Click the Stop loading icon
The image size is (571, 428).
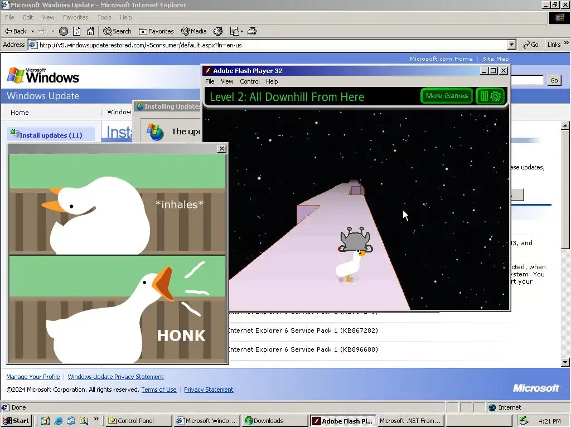pos(64,31)
